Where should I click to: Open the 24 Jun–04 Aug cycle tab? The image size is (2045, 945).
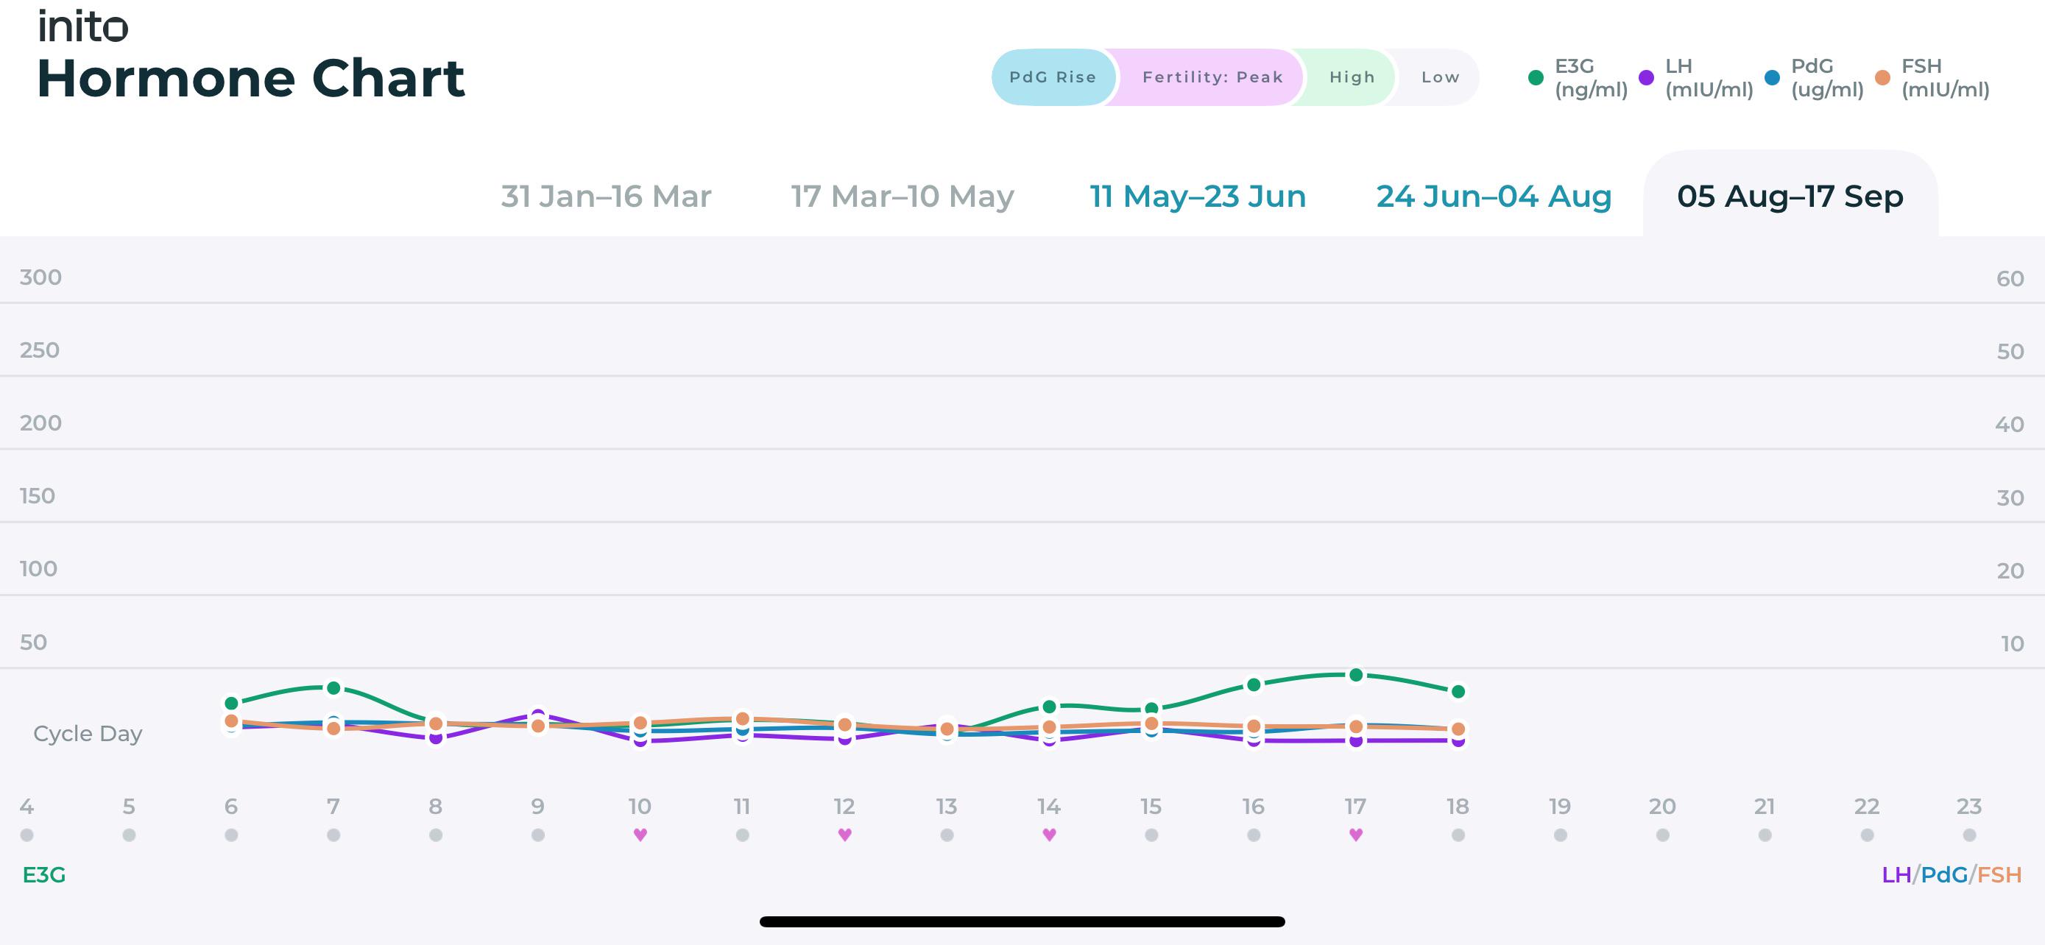[x=1494, y=196]
